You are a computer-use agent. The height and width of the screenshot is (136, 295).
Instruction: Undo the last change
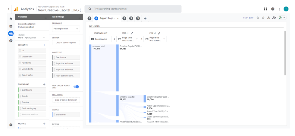(x=258, y=18)
